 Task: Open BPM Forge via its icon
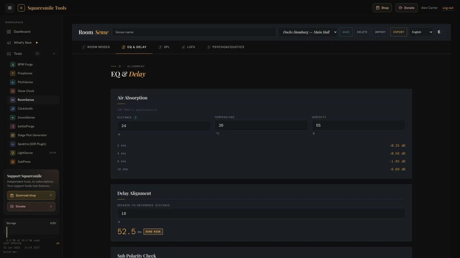pyautogui.click(x=13, y=64)
